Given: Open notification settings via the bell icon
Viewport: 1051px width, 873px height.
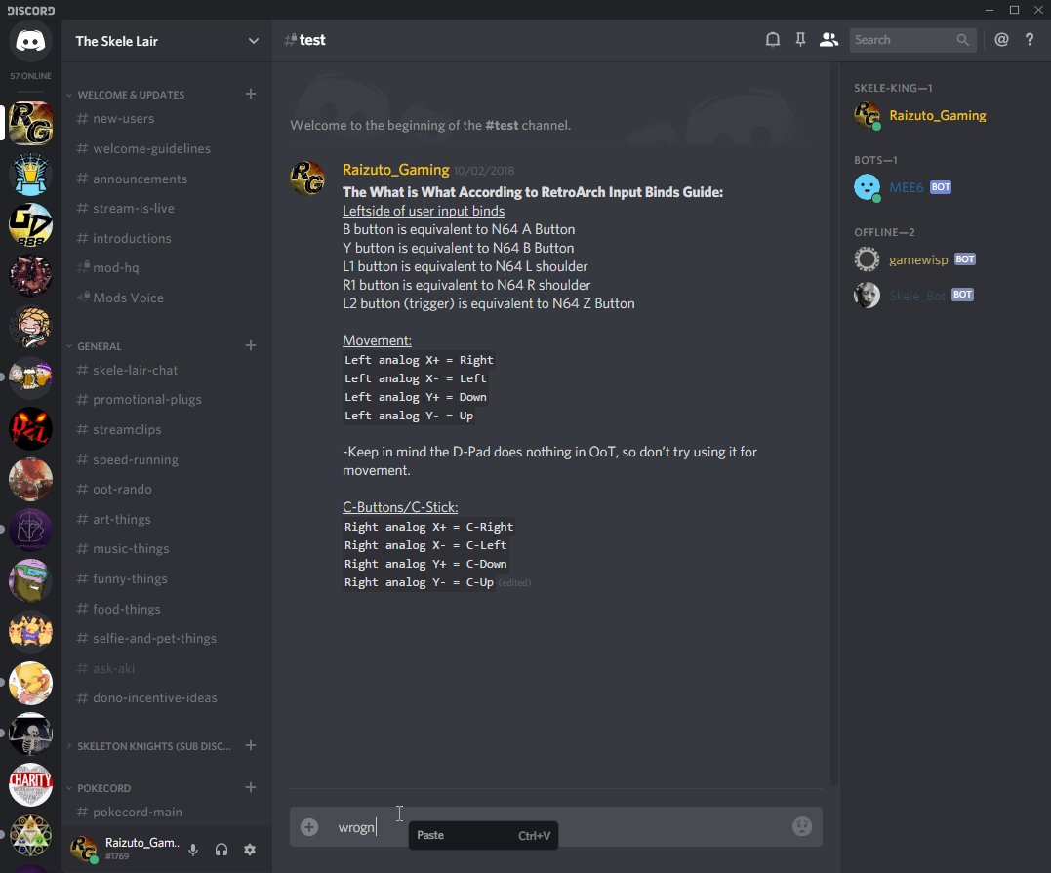Looking at the screenshot, I should coord(772,39).
